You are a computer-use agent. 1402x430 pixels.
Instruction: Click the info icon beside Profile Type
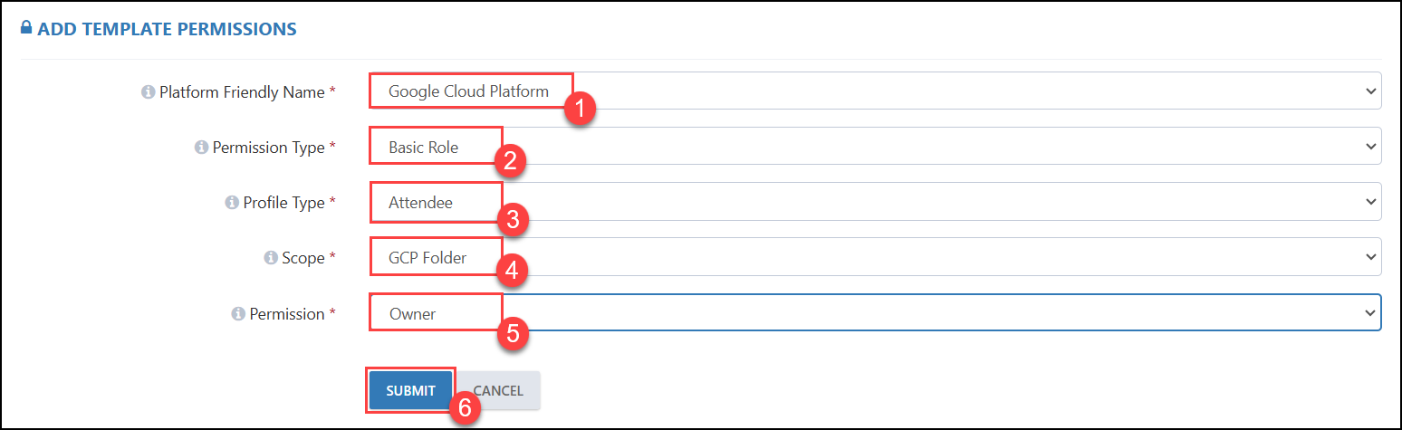tap(231, 203)
